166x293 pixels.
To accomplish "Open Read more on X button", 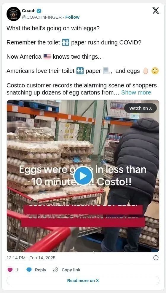I will tap(83, 281).
